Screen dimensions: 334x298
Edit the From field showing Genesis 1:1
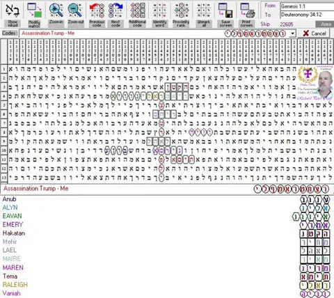pyautogui.click(x=307, y=6)
